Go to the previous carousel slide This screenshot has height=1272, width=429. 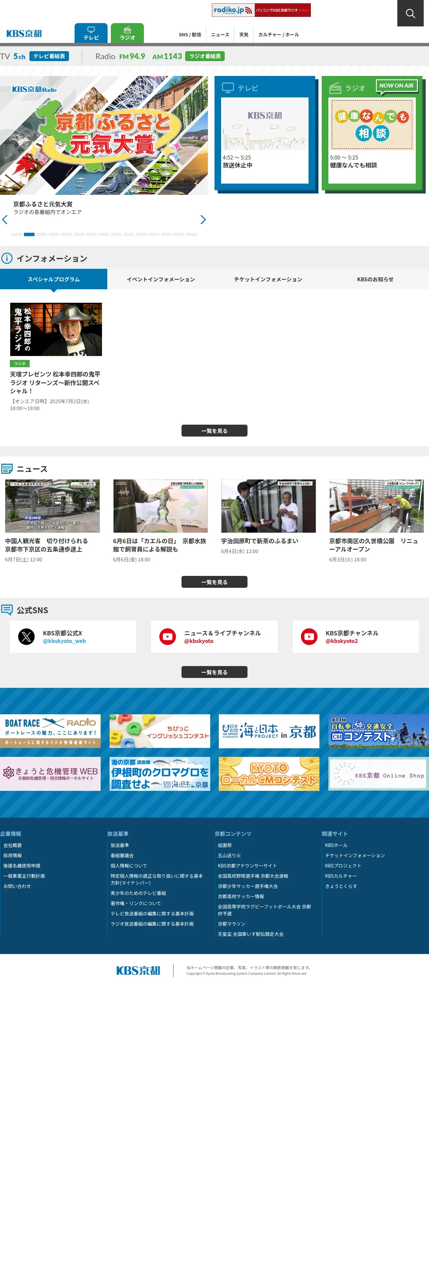click(5, 220)
